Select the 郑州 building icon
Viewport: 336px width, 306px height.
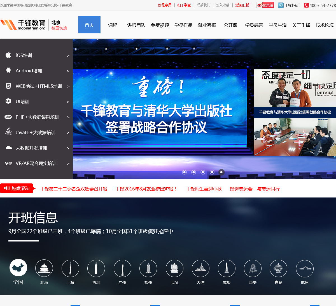tap(148, 268)
